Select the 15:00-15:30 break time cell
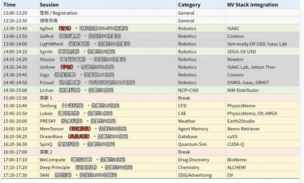Image resolution: width=304 pixels, height=183 pixels. [20, 98]
